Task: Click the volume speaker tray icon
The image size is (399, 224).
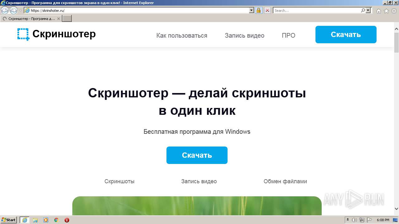Action: pyautogui.click(x=355, y=220)
